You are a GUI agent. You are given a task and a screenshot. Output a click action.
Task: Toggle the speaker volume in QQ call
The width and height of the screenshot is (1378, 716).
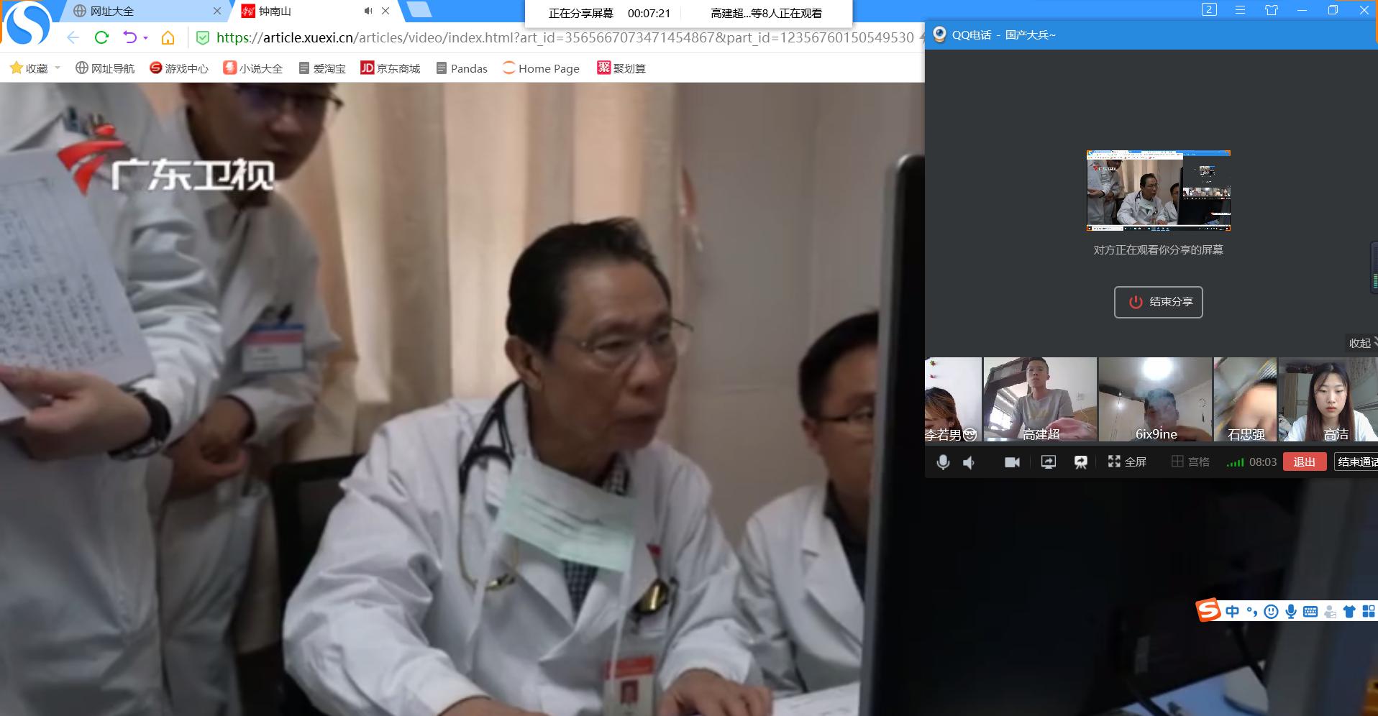[x=969, y=462]
